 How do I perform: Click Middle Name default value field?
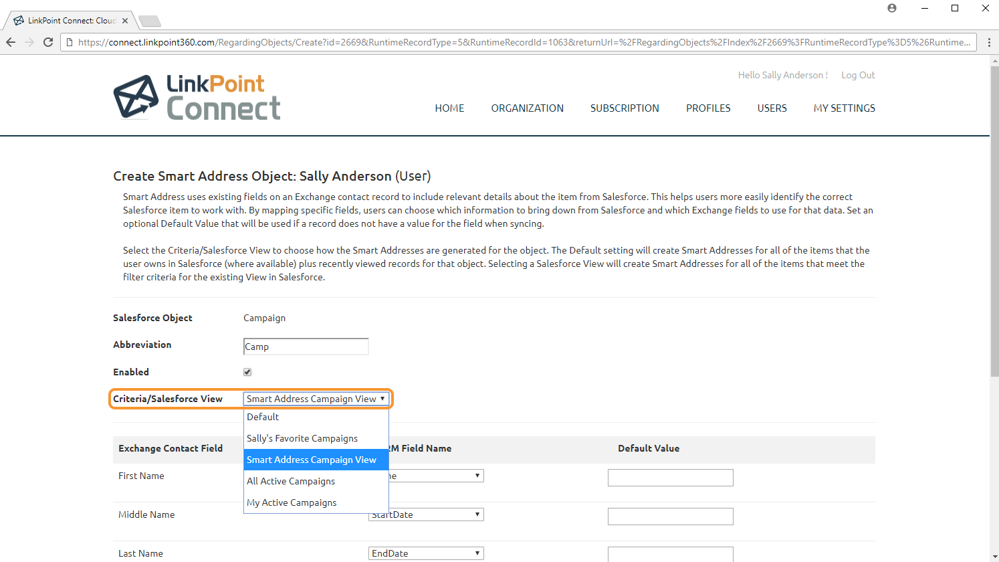(671, 517)
